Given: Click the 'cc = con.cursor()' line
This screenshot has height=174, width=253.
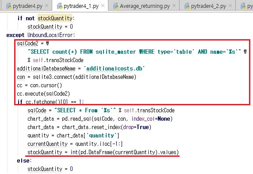Looking at the screenshot, I should [x=39, y=85].
